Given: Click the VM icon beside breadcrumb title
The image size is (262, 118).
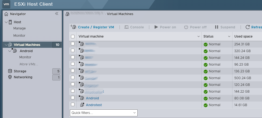Looking at the screenshot, I should coord(67,14).
